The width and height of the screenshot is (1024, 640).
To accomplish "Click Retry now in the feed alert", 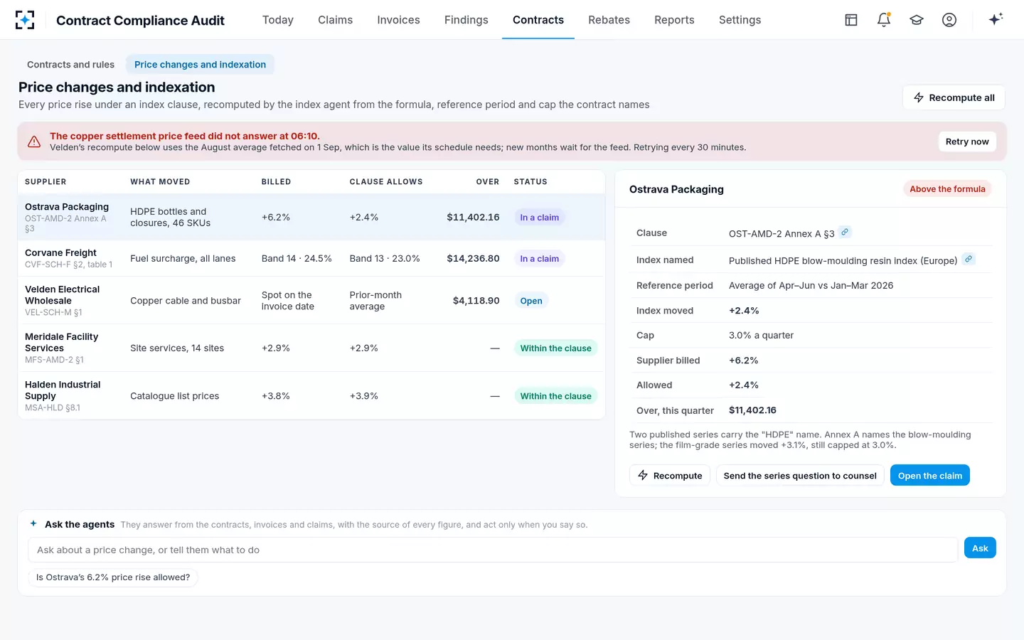I will 967,142.
